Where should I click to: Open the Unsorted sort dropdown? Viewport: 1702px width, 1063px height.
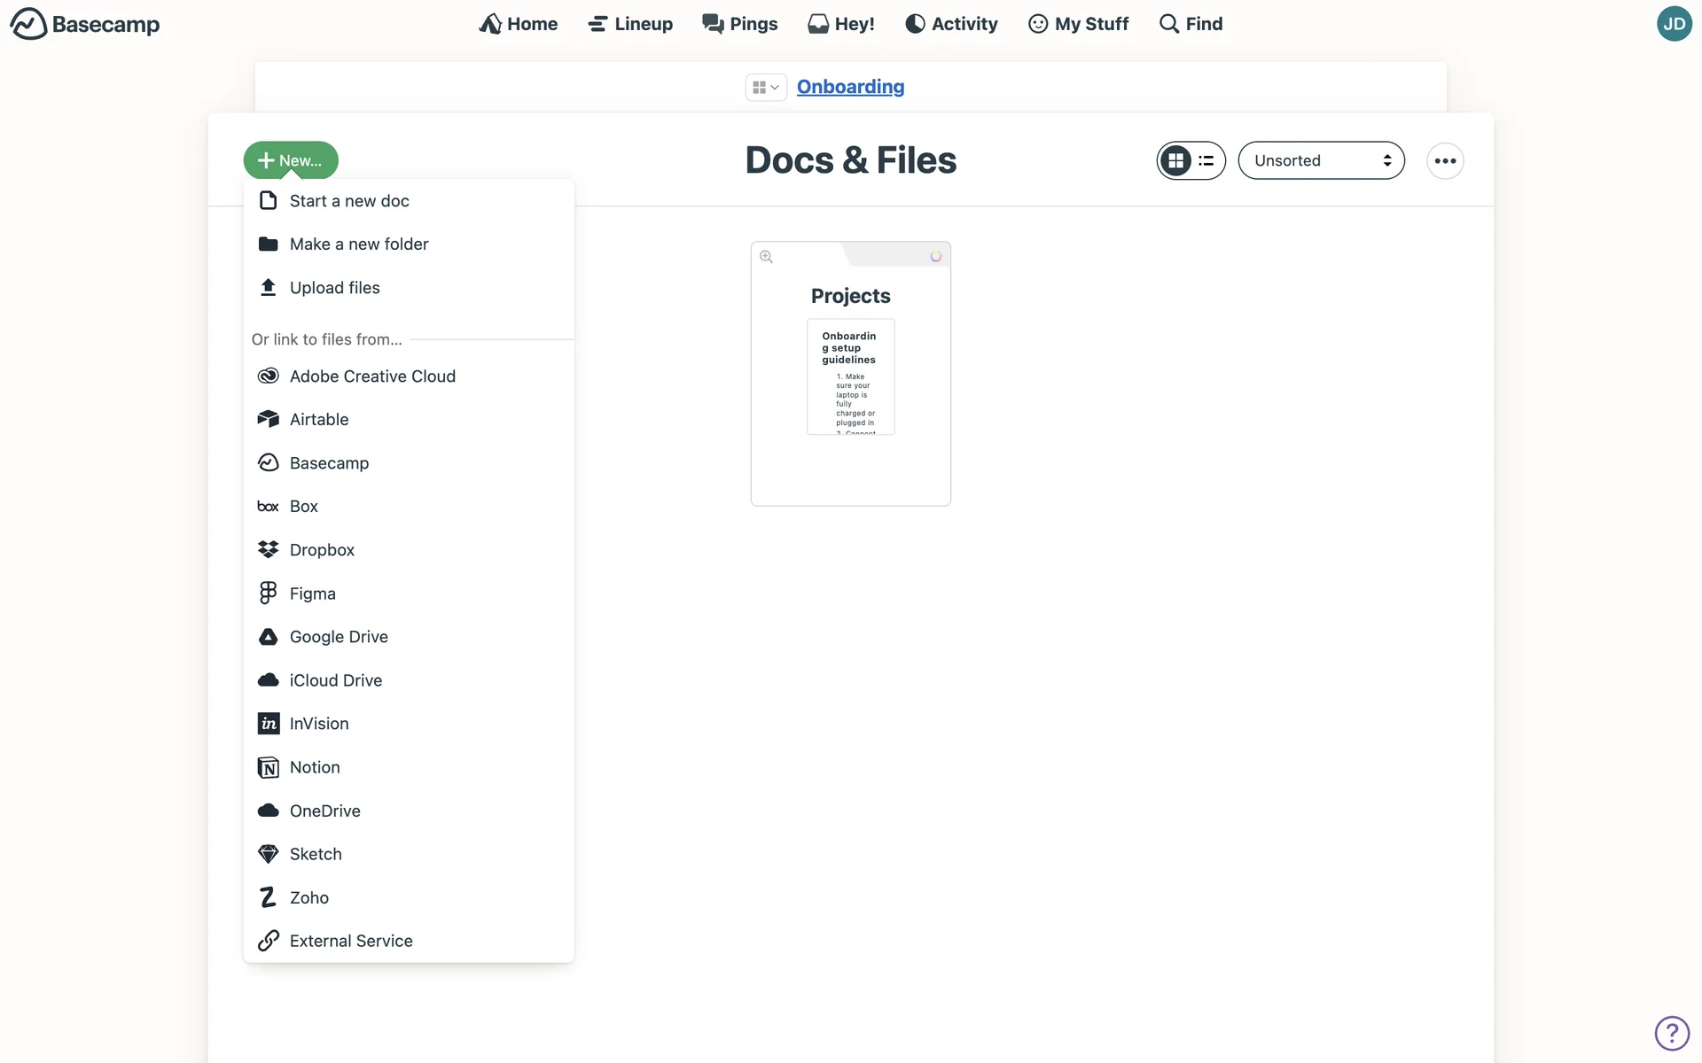(x=1321, y=160)
